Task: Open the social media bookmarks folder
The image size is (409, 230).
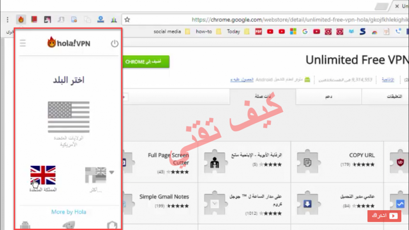Action: [172, 32]
